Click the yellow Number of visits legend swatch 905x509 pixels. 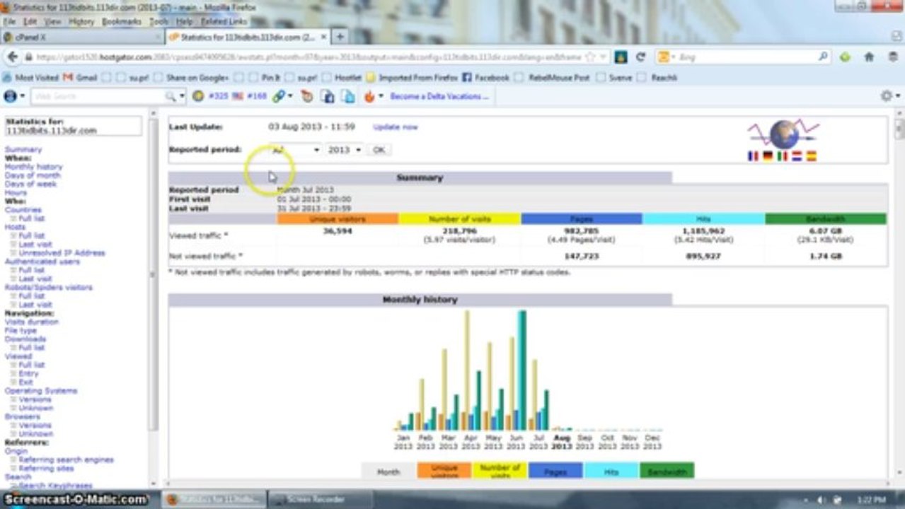coord(500,471)
